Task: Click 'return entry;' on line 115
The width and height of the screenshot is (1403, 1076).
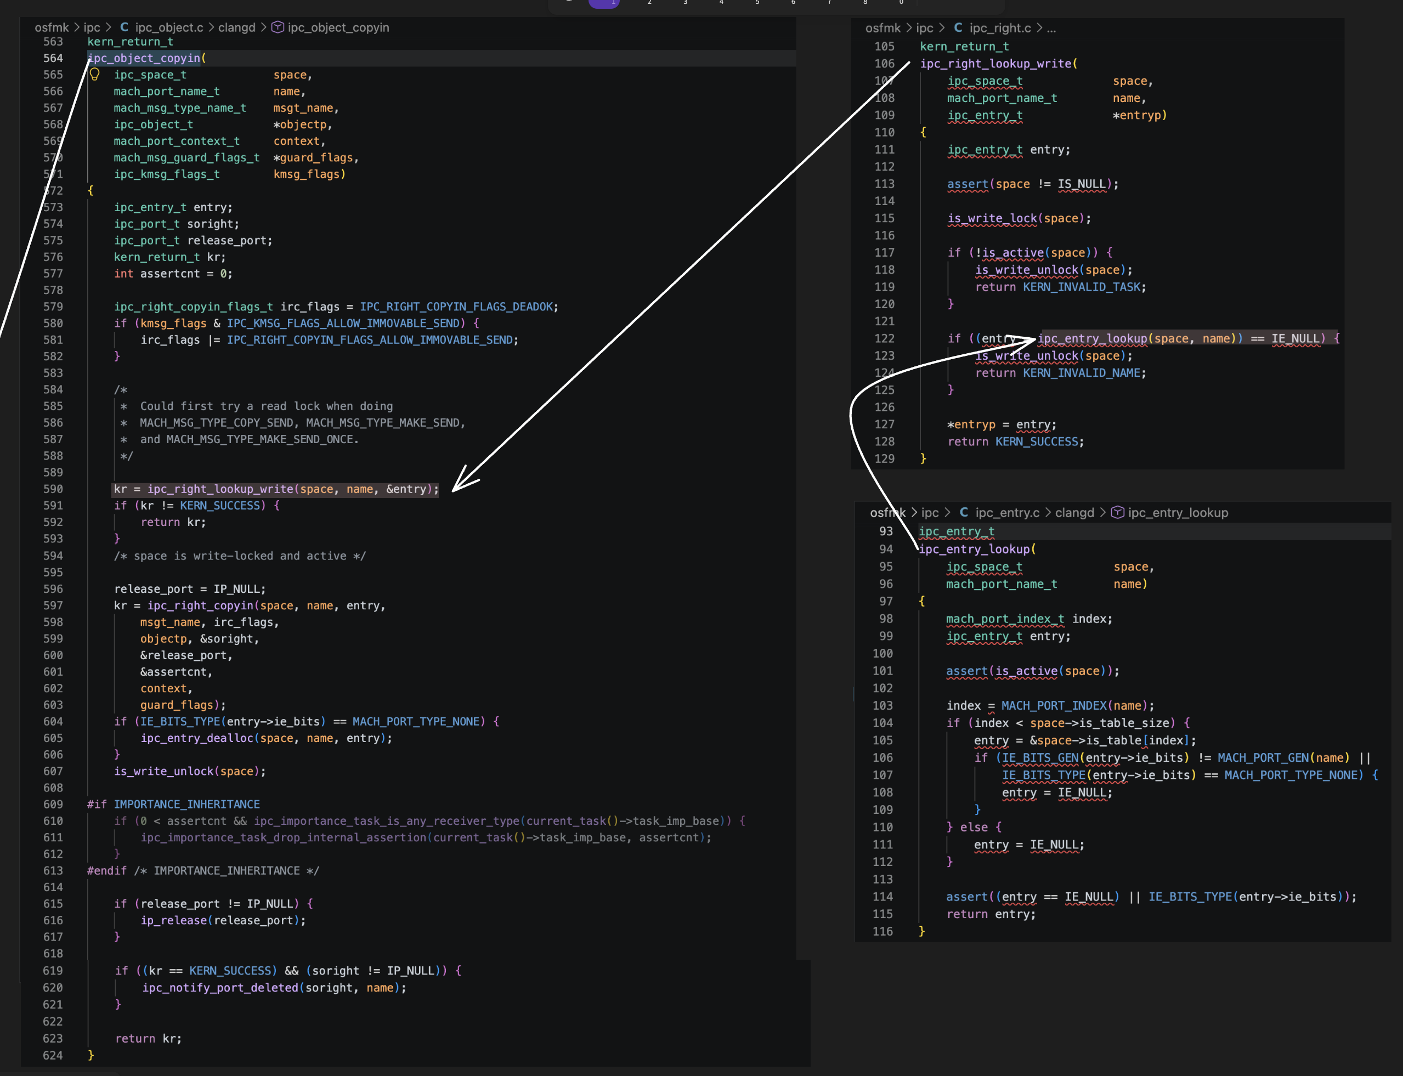Action: (x=991, y=915)
